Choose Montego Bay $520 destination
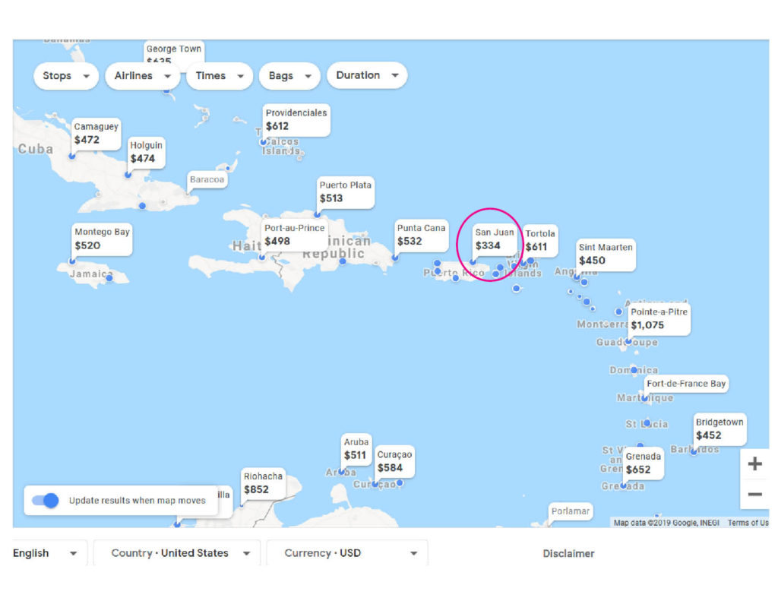This screenshot has width=778, height=601. coord(102,239)
